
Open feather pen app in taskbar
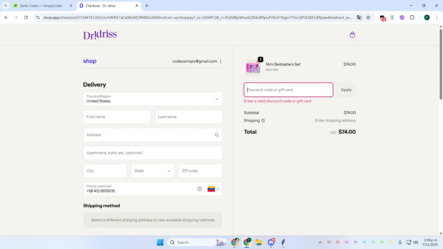[x=283, y=243]
